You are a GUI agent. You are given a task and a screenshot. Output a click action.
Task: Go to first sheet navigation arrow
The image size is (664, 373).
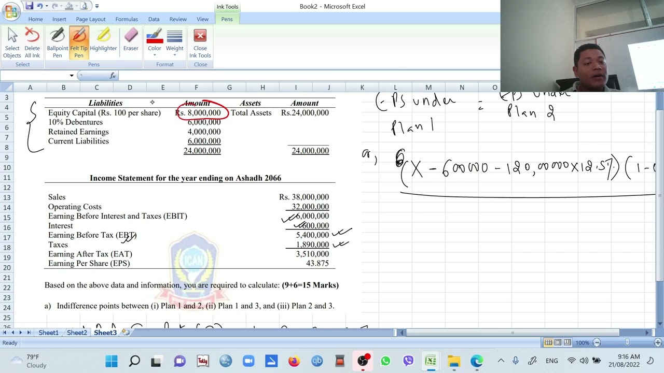5,333
